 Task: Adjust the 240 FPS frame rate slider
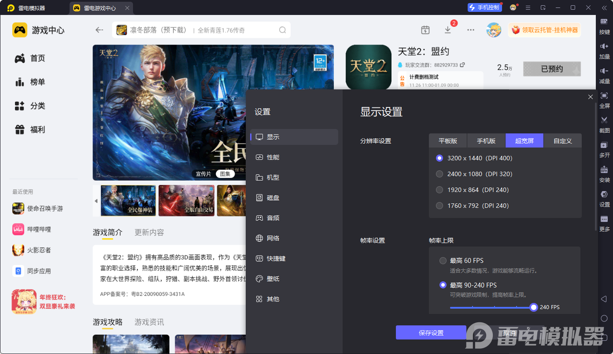pos(534,307)
